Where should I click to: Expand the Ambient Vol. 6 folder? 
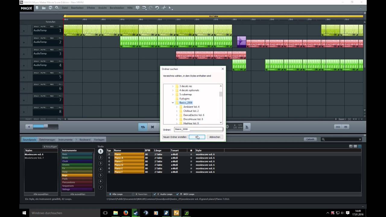[x=177, y=107]
